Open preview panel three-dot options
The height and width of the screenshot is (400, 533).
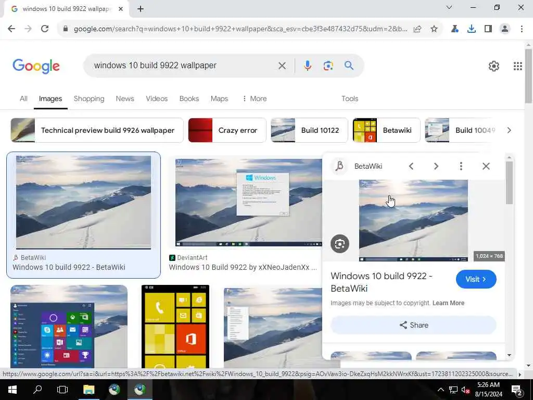tap(461, 166)
